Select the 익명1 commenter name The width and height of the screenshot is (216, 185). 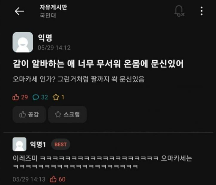point(38,144)
